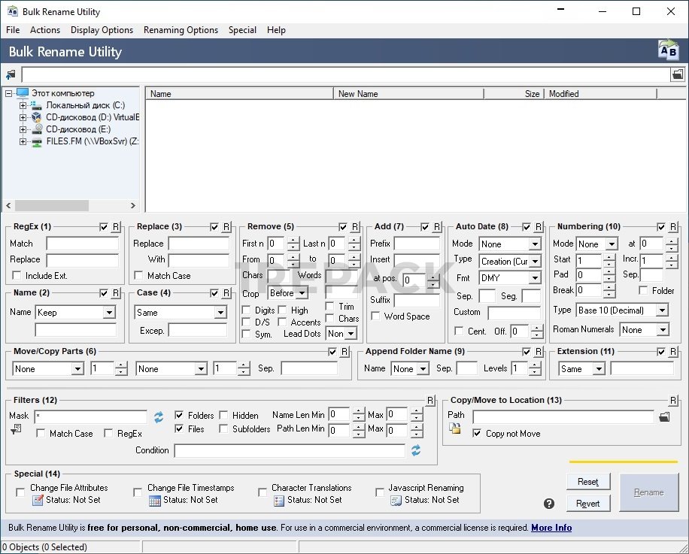Click the Revert button
The image size is (689, 554).
click(587, 504)
